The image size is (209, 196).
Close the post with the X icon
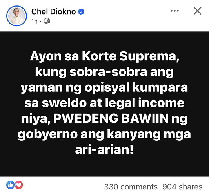point(197,11)
